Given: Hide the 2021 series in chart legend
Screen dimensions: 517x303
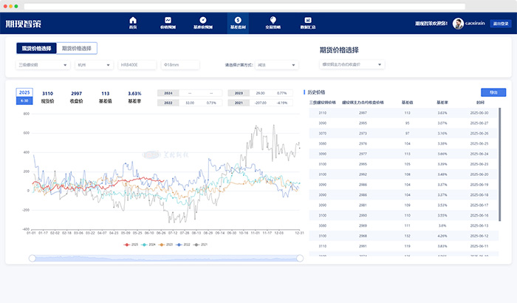Looking at the screenshot, I should point(200,244).
